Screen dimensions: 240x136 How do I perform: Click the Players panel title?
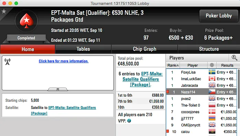click(x=177, y=58)
